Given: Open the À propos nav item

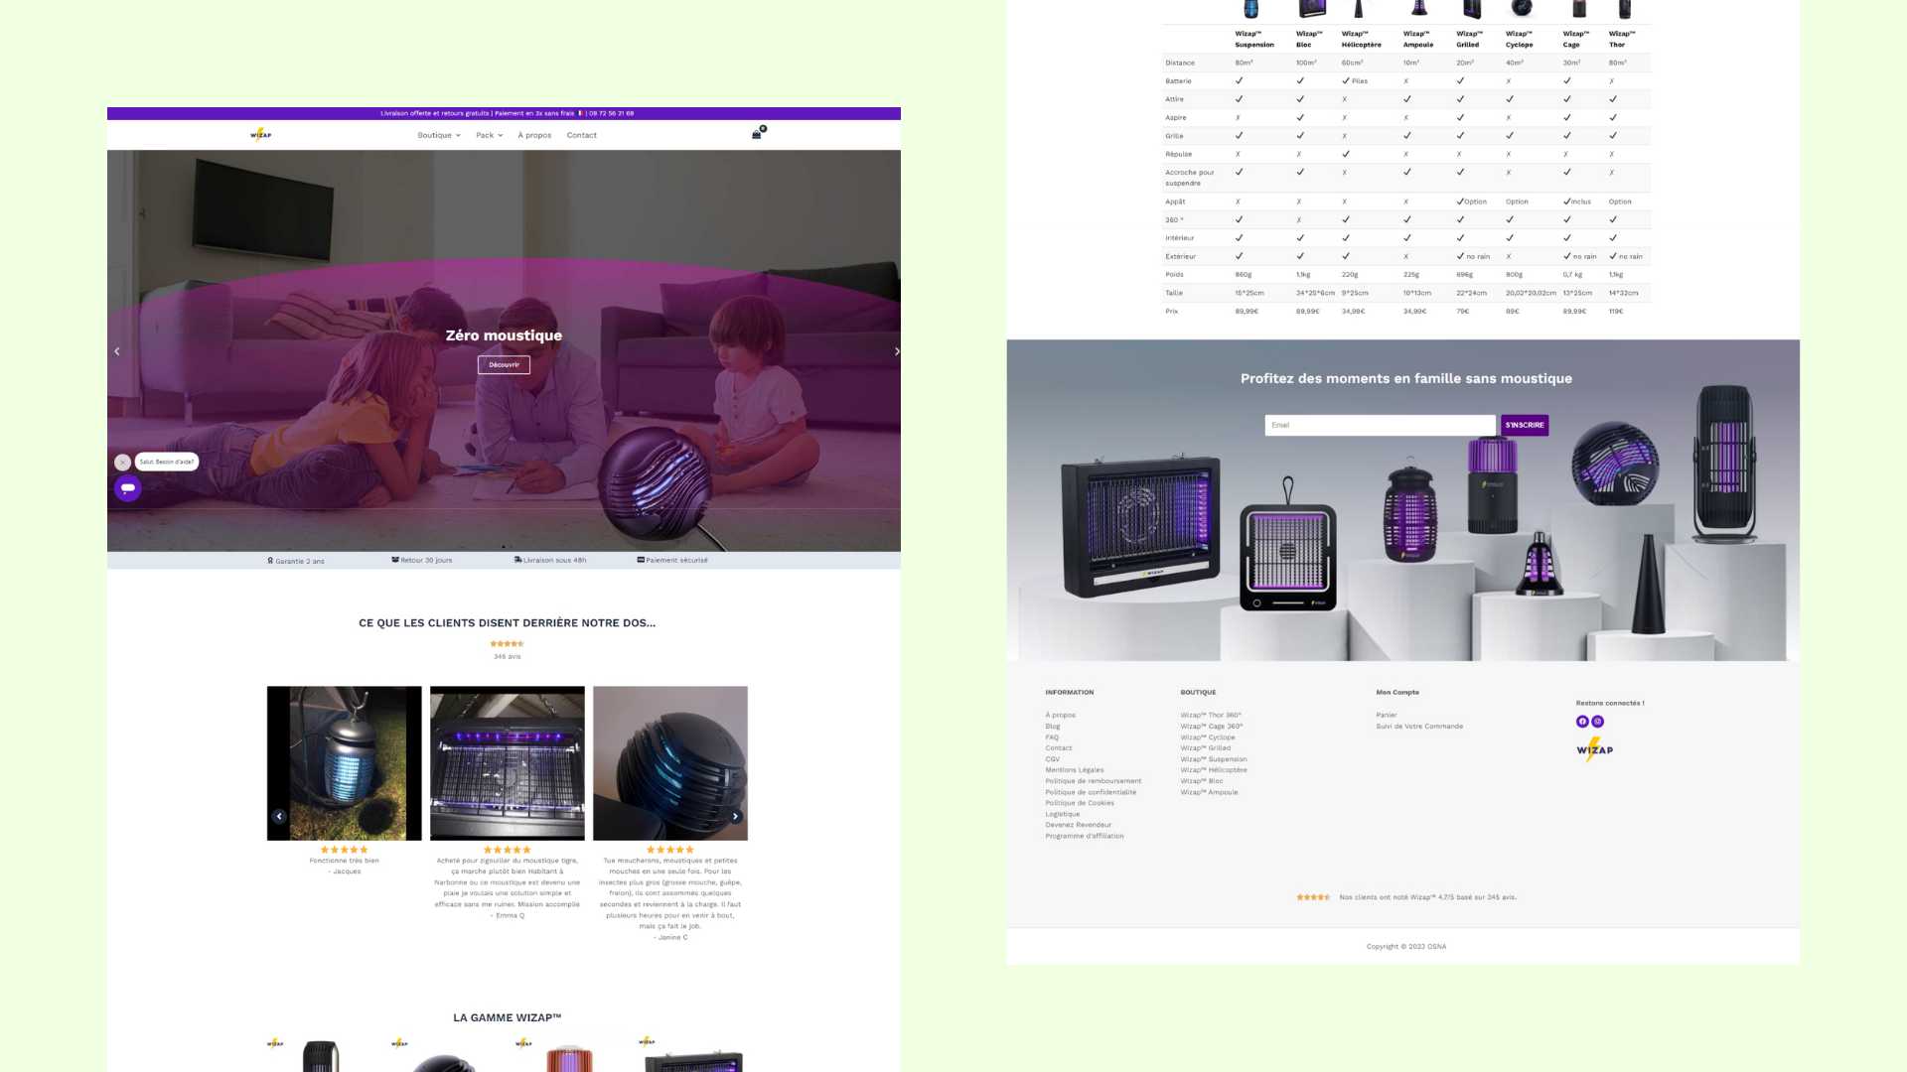Looking at the screenshot, I should tap(534, 135).
